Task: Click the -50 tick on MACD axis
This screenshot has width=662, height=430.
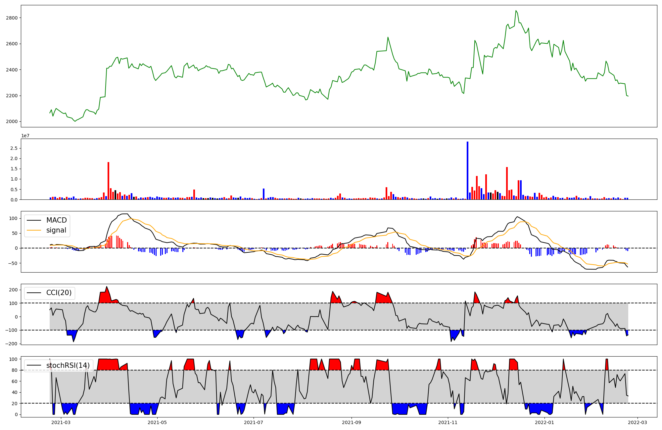Action: tap(13, 263)
